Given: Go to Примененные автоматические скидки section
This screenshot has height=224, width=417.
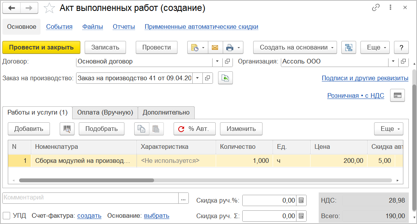Looking at the screenshot, I should (x=201, y=27).
